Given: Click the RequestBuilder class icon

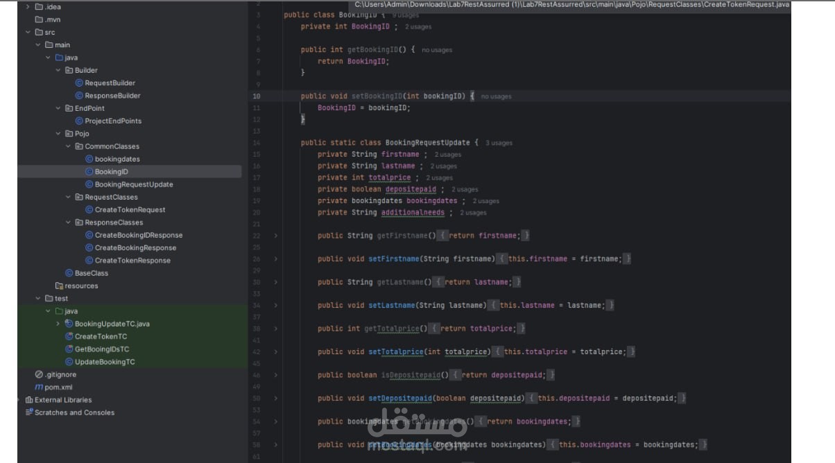Looking at the screenshot, I should tap(79, 83).
